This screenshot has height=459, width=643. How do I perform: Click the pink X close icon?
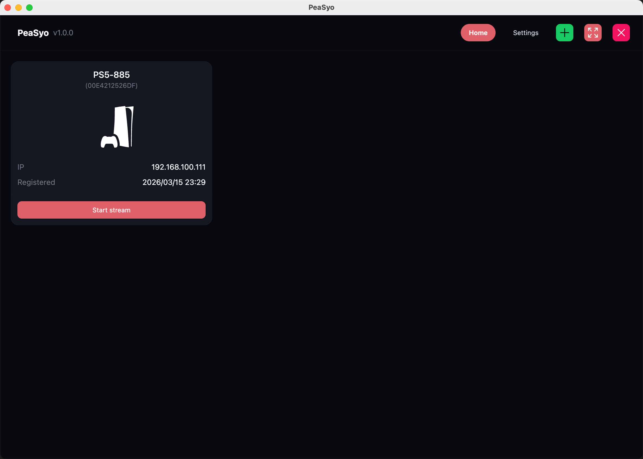621,33
